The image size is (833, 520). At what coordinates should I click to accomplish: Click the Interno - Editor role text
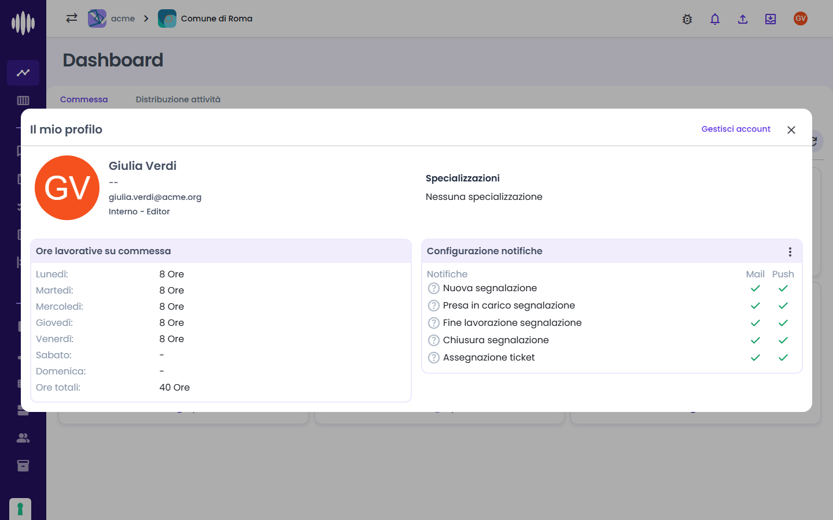pyautogui.click(x=139, y=211)
